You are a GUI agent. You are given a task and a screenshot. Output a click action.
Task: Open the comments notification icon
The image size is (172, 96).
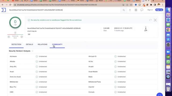tap(142, 10)
